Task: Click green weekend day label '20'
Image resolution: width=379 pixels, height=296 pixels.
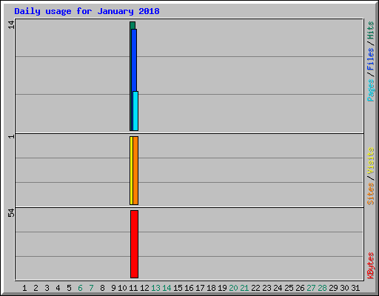Action: tap(233, 288)
